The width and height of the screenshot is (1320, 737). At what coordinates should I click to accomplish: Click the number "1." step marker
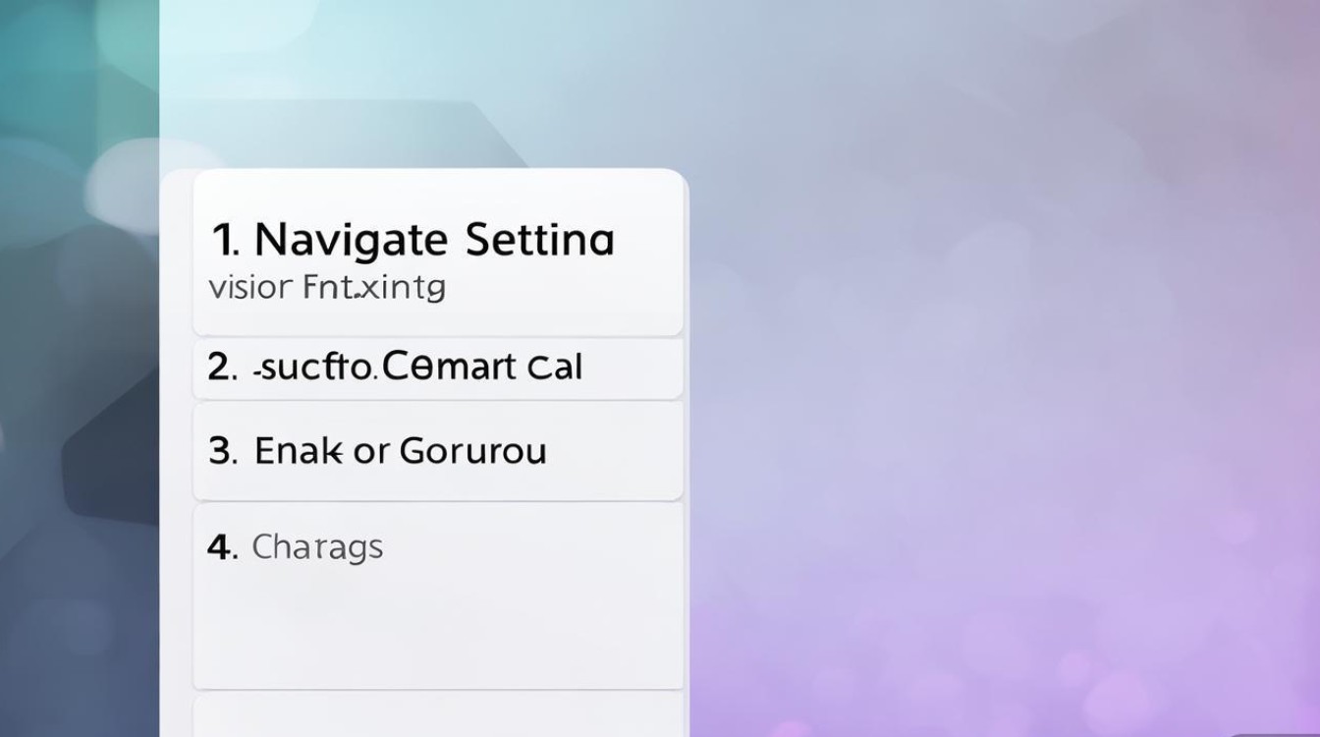pos(223,240)
